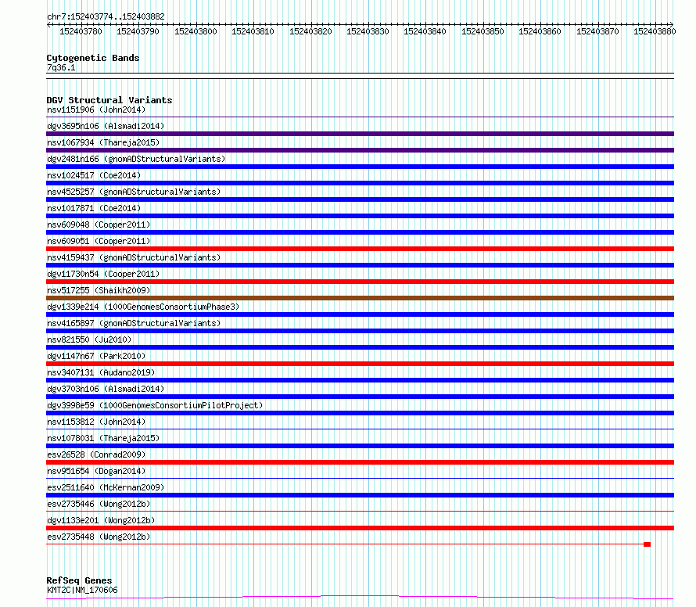Screen dimensions: 696x607
Task: Open nsv4525257 (gnomADStructuralVariants) entry
Action: coord(134,192)
